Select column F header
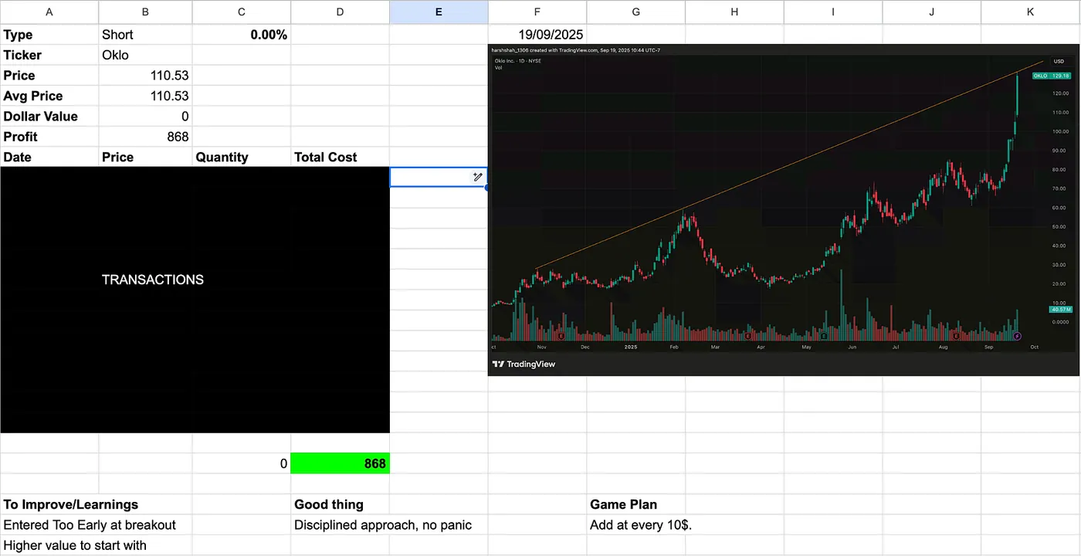Screen dimensions: 1081x556 [537, 12]
